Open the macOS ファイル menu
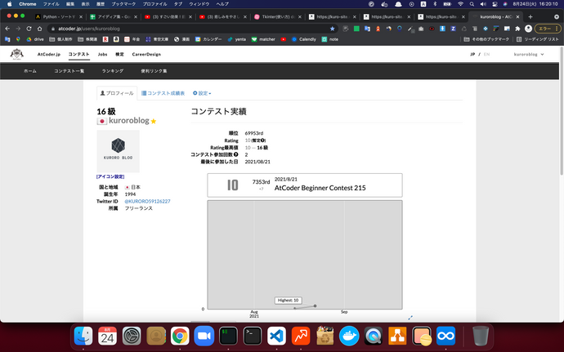This screenshot has height=352, width=564. (51, 4)
